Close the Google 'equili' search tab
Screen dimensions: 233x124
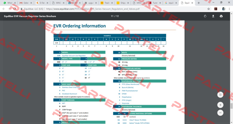176,3
